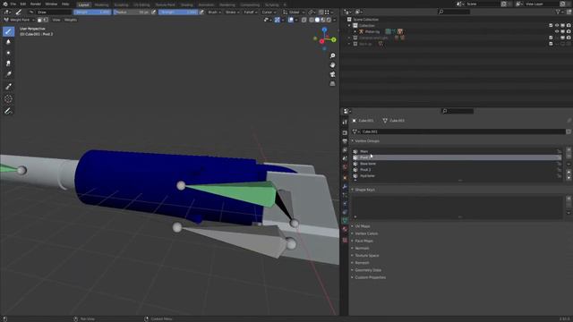Open the viewport Weights menu

[x=71, y=20]
